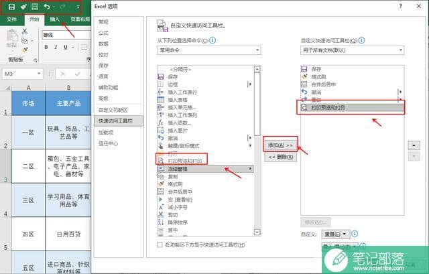429x274 pixels.
Task: Click Save icon in Excel's quick access toolbar
Action: (11, 7)
